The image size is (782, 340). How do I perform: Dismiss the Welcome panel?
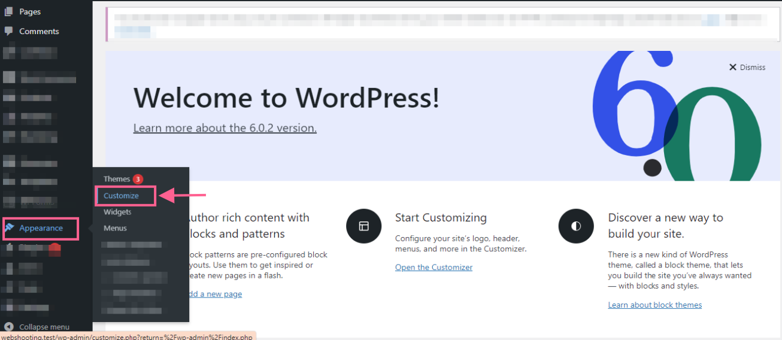point(747,67)
